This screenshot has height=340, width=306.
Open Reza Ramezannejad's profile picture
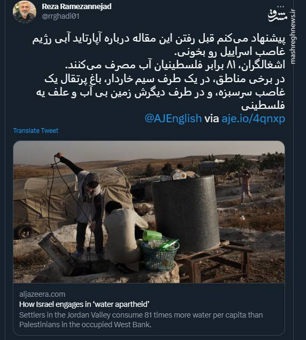[24, 12]
